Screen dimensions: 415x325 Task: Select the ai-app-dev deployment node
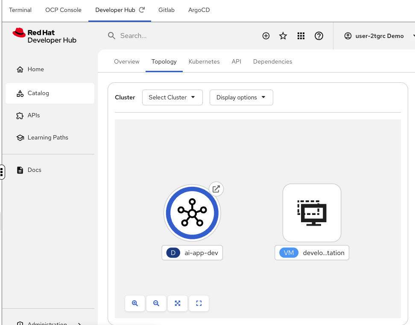click(192, 212)
